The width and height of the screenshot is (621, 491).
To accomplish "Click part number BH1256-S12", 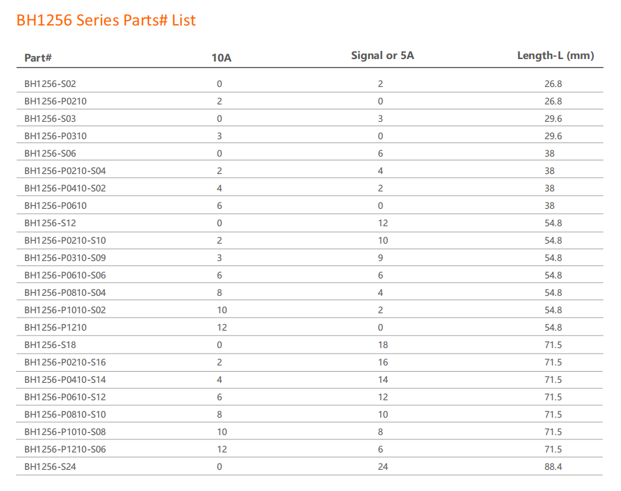I will 50,223.
